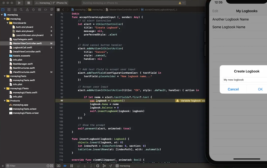Click the Simulate Location arrow icon
Image resolution: width=267 pixels, height=168 pixels.
(x=111, y=166)
